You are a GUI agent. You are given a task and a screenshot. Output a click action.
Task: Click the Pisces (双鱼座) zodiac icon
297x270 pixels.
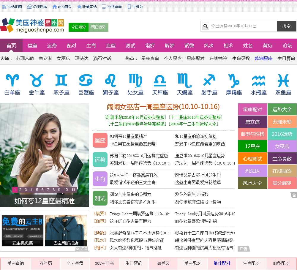283,80
